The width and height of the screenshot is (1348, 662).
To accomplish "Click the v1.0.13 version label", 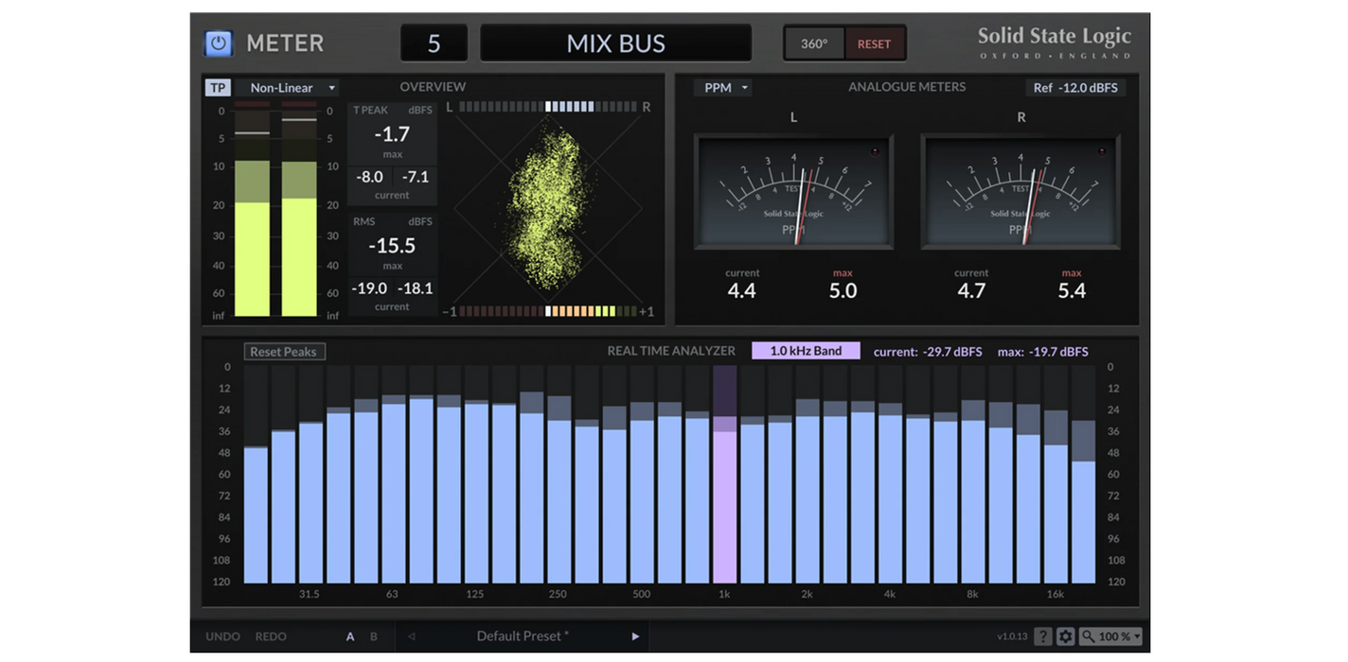I will [x=1012, y=636].
